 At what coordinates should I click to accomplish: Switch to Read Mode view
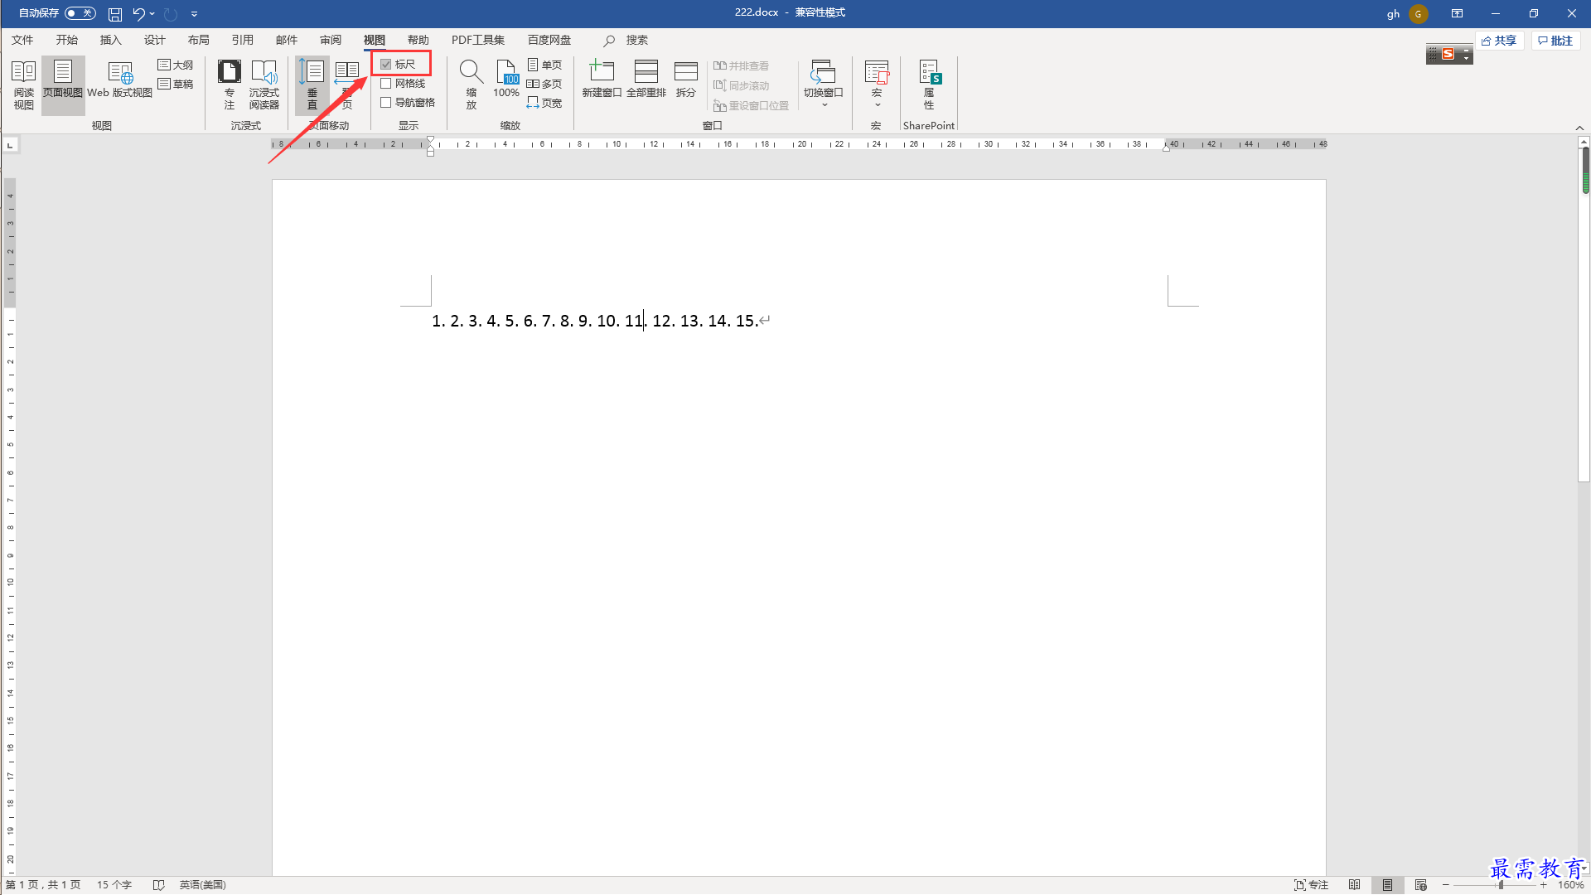[x=24, y=85]
